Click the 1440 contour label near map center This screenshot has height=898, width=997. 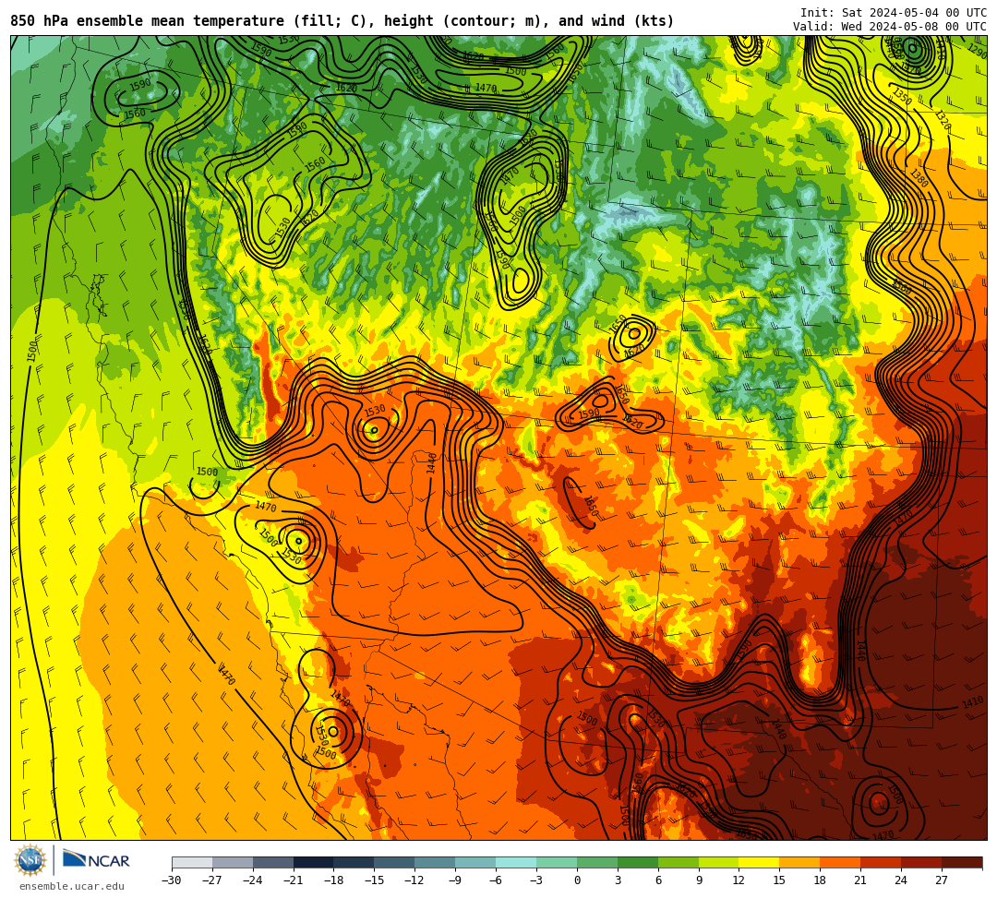tap(432, 463)
